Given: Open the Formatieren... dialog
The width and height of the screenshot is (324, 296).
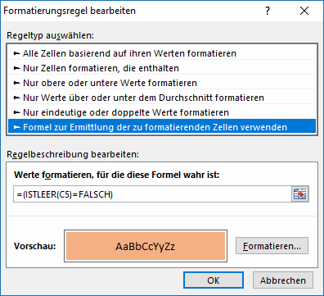Looking at the screenshot, I should [272, 246].
